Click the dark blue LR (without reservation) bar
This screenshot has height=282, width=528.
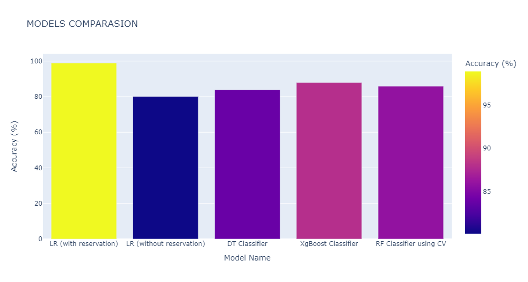(x=165, y=168)
